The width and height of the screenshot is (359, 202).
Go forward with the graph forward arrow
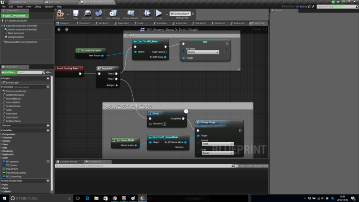pos(66,30)
